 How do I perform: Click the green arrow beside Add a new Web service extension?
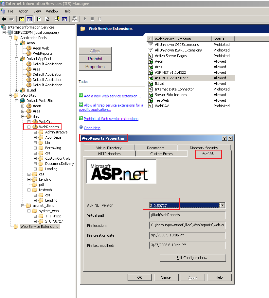(81, 95)
